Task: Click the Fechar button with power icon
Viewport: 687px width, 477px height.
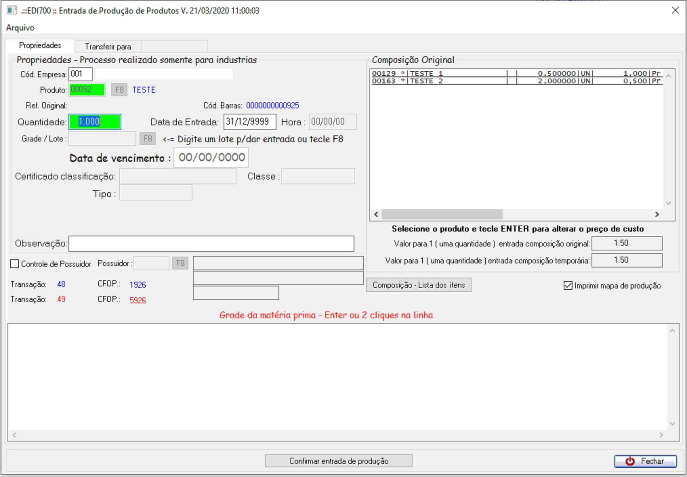Action: coord(645,461)
